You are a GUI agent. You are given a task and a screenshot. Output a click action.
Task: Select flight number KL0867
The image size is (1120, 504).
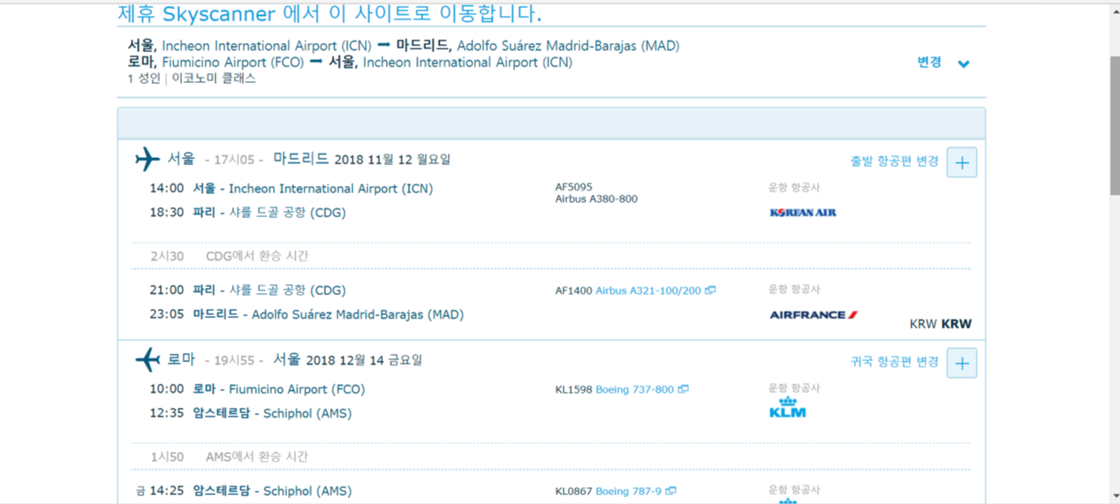573,492
